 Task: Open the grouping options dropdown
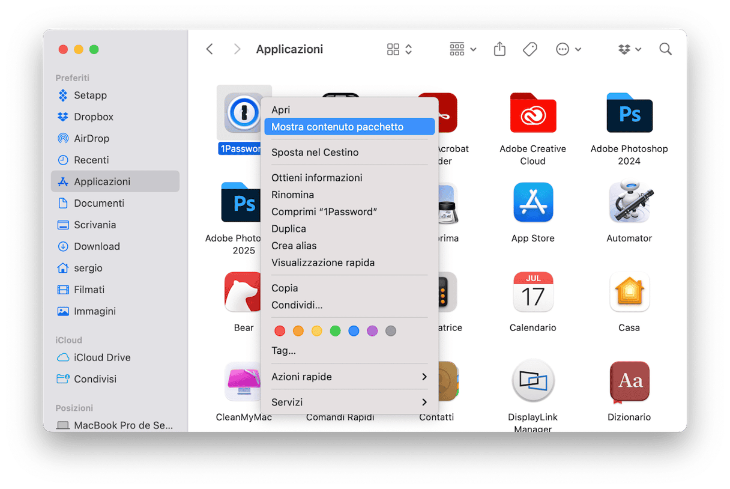tap(462, 49)
